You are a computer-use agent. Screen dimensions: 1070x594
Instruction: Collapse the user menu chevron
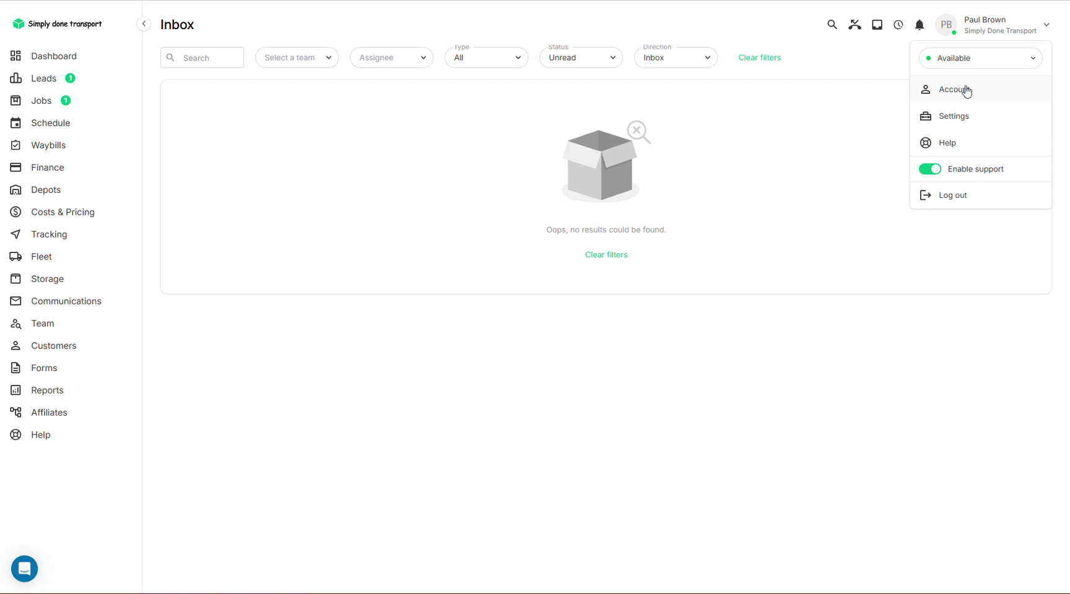point(1046,25)
